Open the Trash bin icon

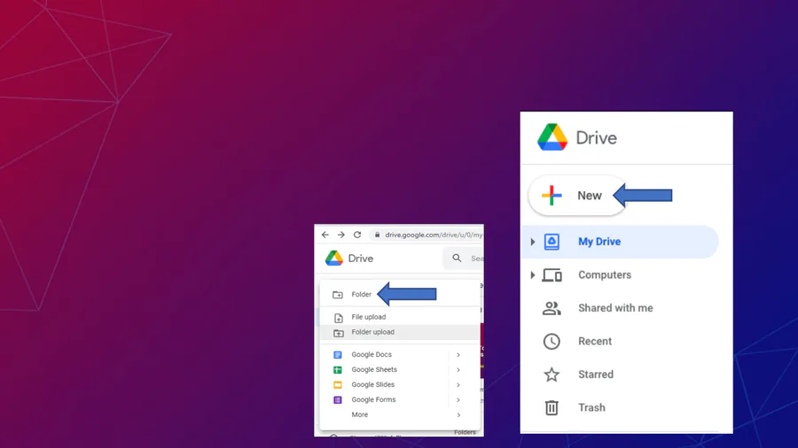click(552, 408)
